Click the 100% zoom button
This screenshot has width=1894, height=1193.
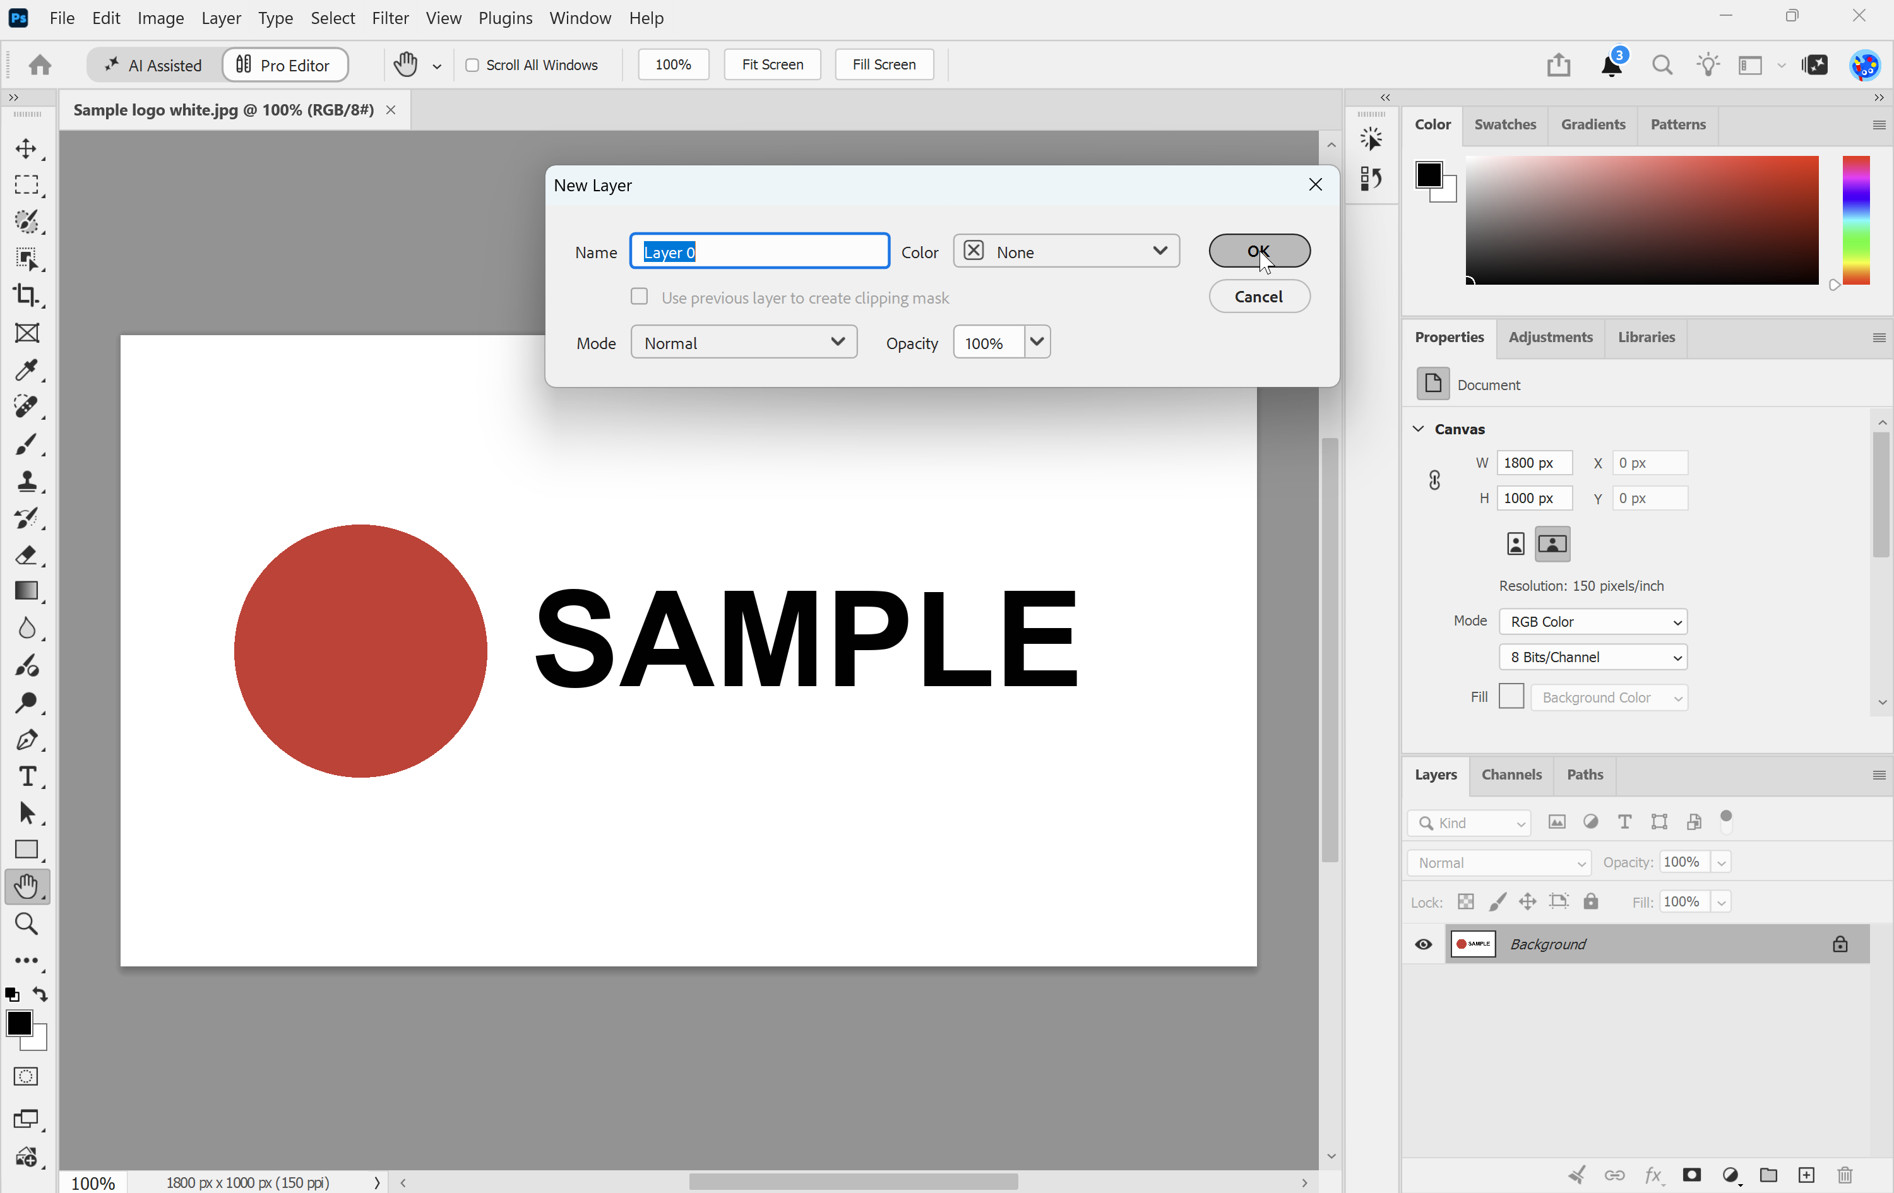click(x=673, y=64)
